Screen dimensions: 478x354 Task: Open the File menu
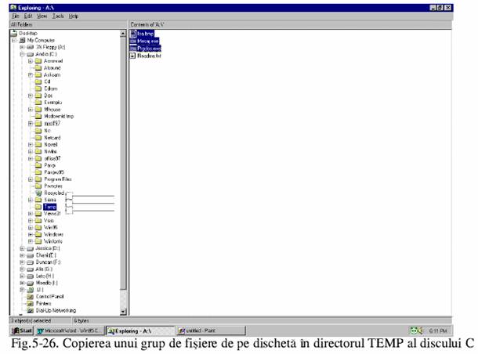coord(15,16)
